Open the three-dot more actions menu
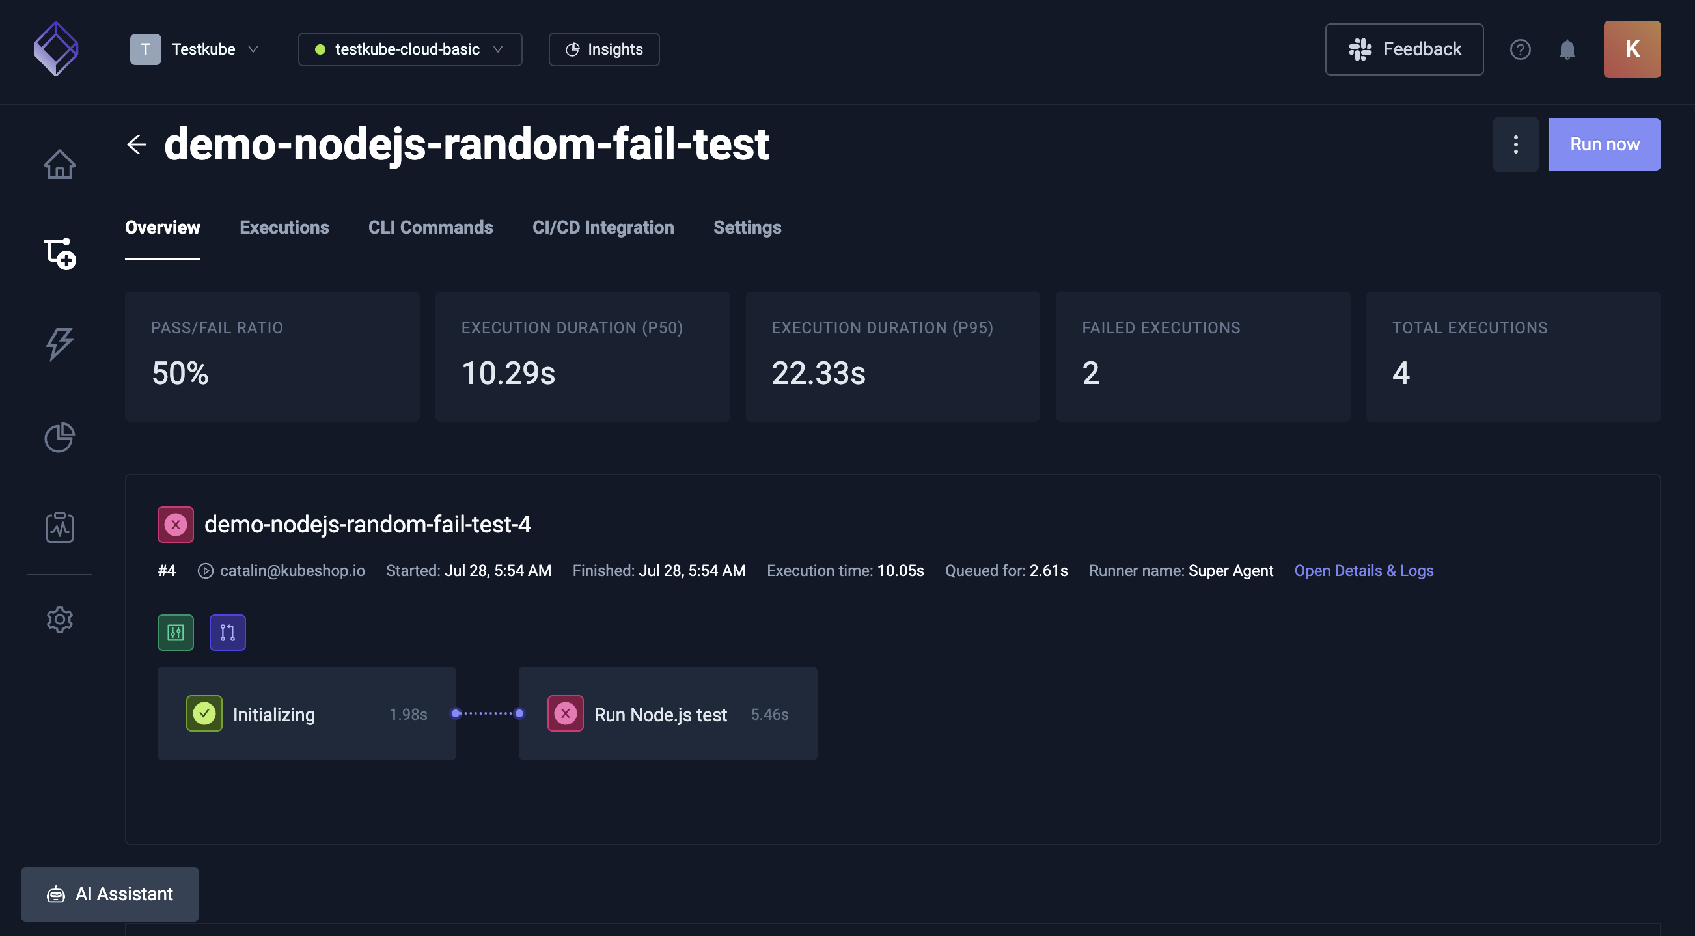This screenshot has height=936, width=1695. click(x=1515, y=144)
